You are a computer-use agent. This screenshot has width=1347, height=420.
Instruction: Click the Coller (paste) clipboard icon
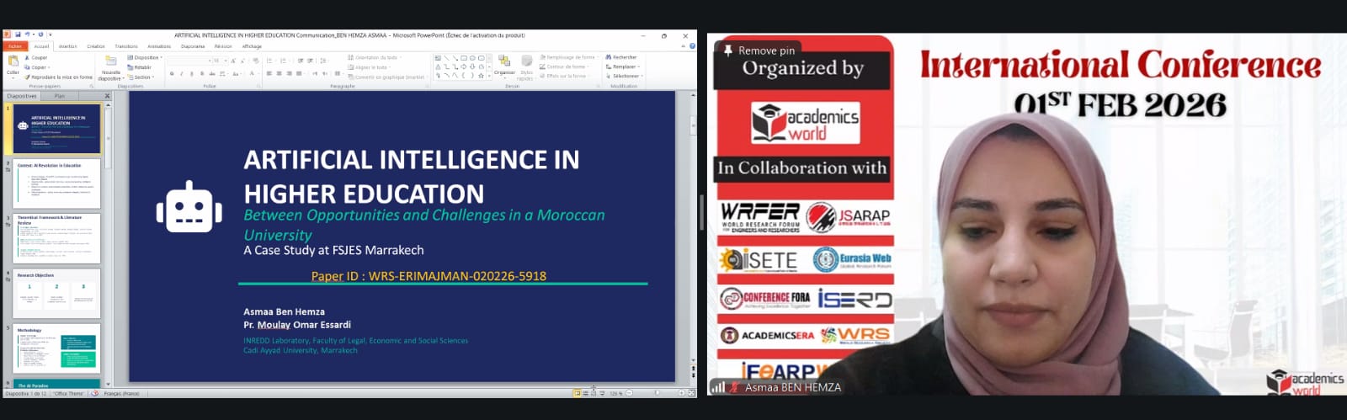tap(13, 62)
